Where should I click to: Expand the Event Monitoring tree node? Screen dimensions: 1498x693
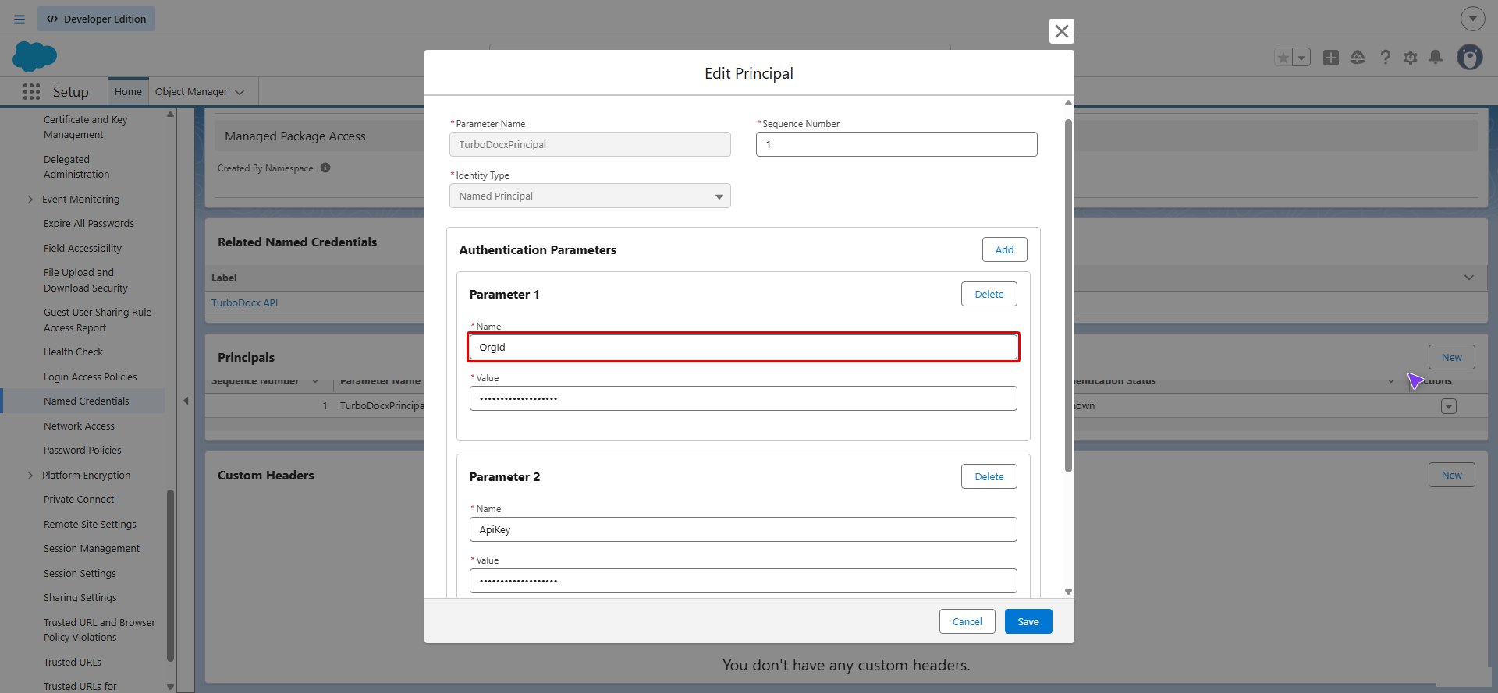30,200
